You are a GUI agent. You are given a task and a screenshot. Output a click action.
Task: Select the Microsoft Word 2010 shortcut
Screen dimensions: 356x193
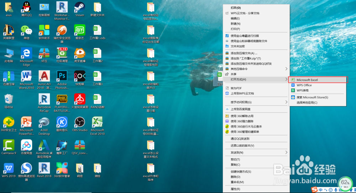(26, 80)
